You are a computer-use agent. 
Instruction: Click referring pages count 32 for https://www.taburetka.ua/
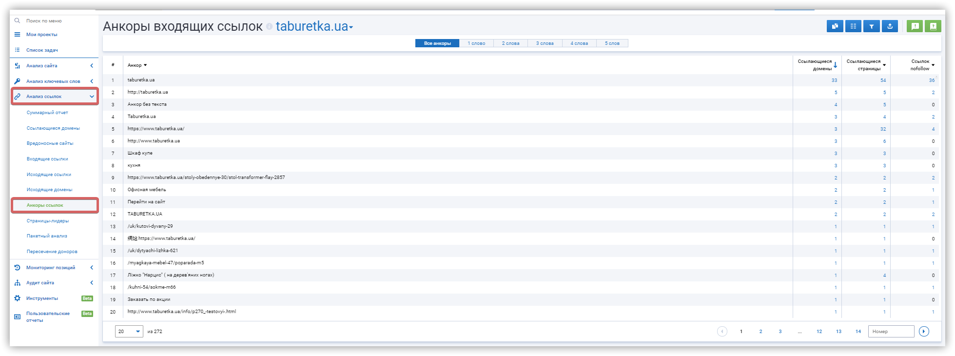tap(883, 129)
